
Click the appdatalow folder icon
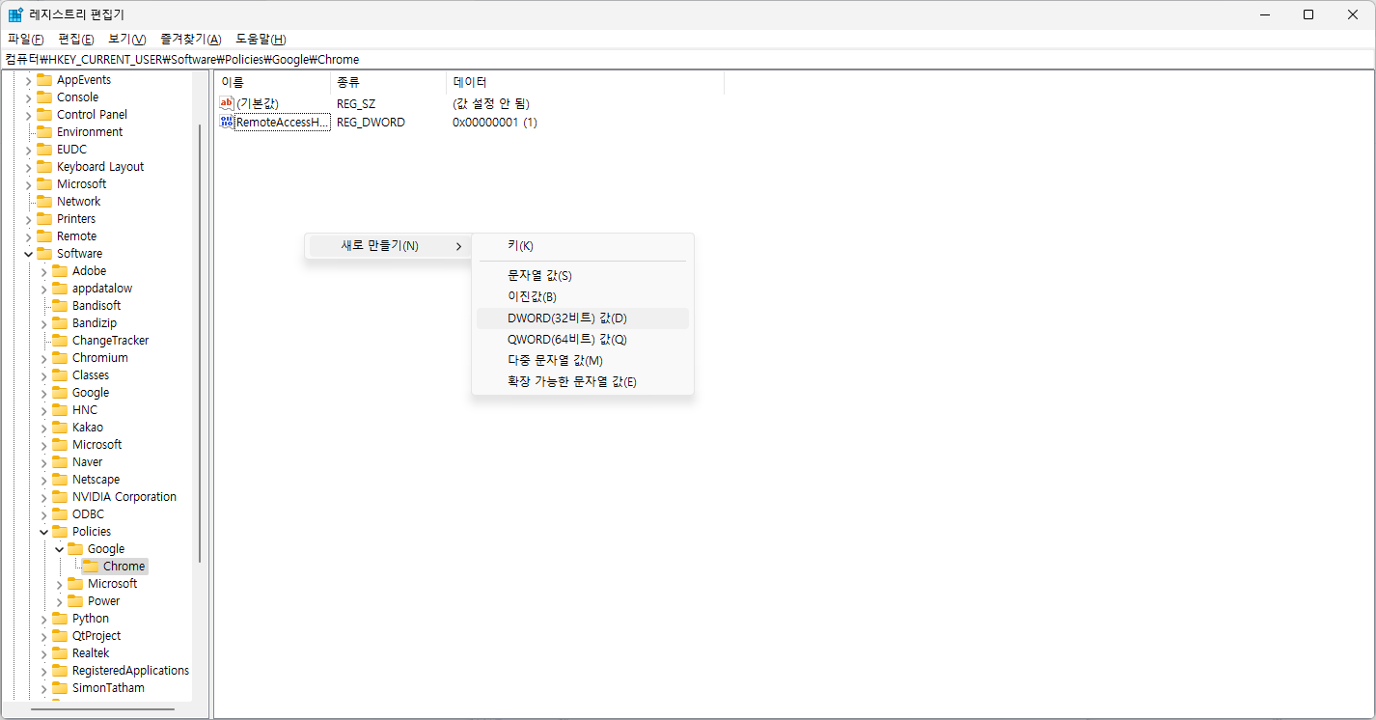click(60, 289)
